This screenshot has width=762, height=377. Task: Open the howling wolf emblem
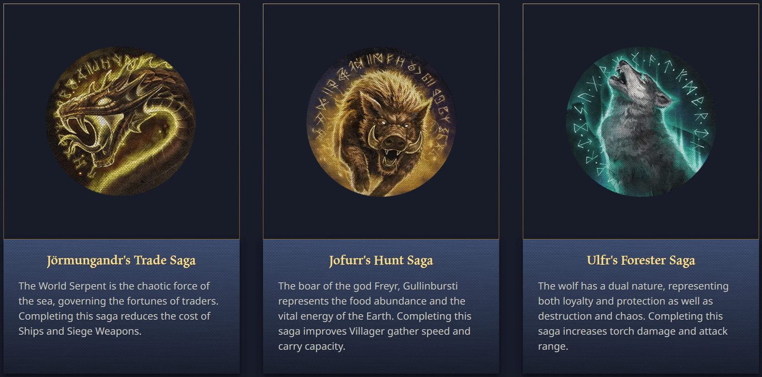tap(641, 122)
